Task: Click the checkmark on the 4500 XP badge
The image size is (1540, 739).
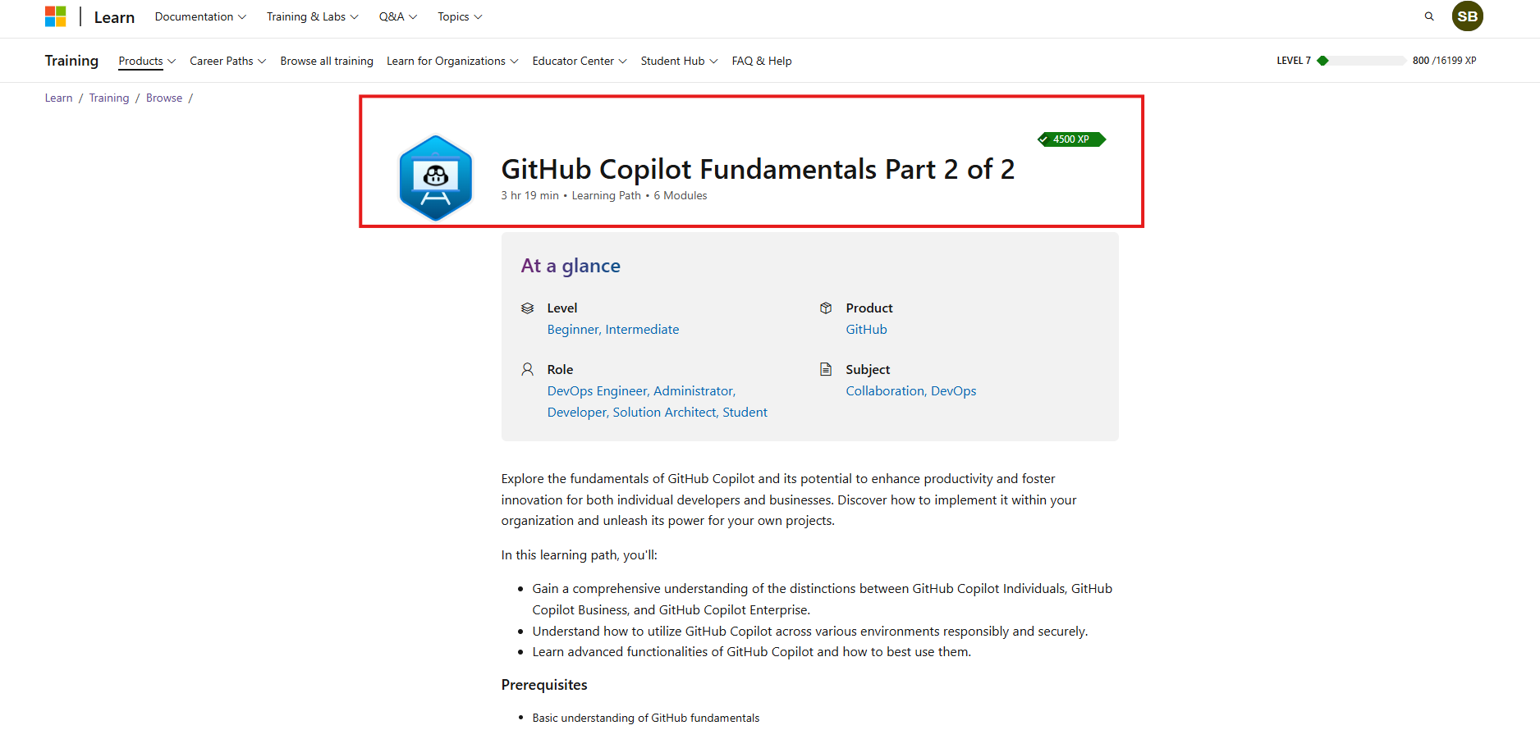Action: 1046,139
